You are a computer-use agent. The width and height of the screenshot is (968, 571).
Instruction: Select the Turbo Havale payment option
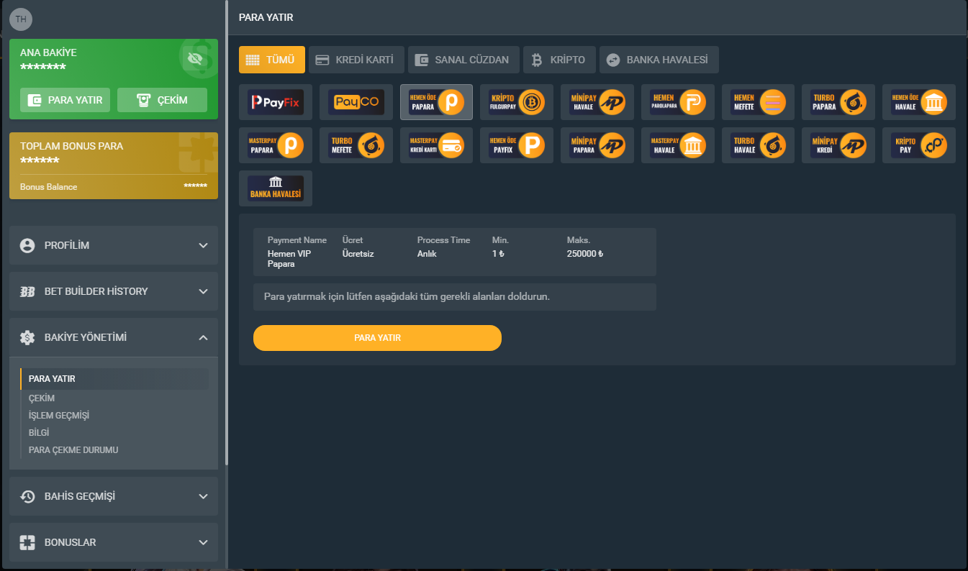[759, 145]
